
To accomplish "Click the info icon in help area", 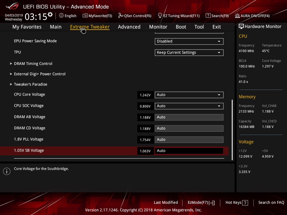I will click(7, 171).
